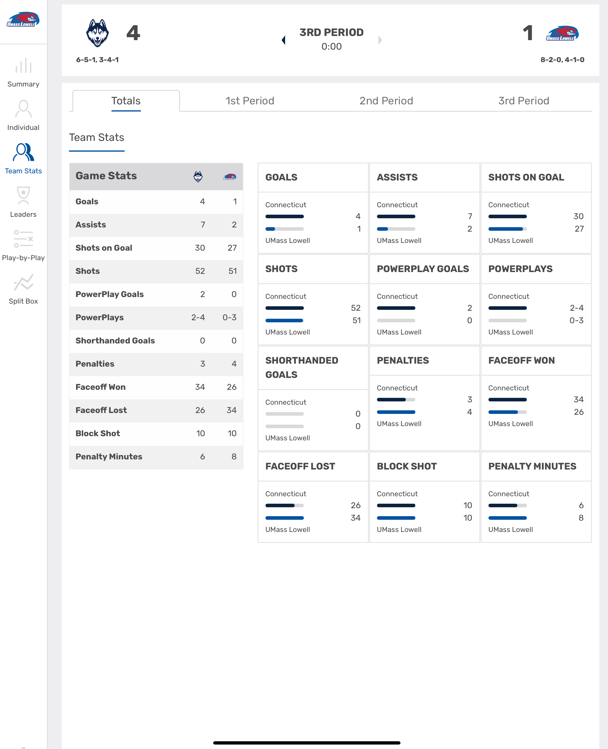
Task: Click the 0:00 game clock
Action: coord(331,47)
